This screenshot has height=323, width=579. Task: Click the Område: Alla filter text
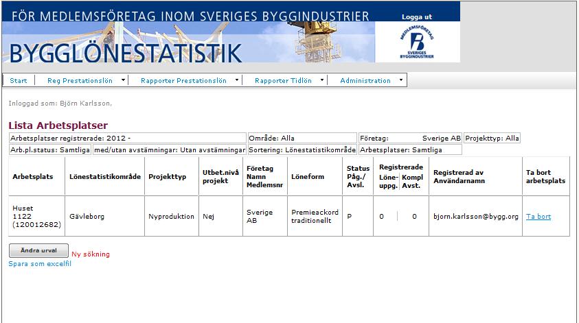[x=271, y=138]
